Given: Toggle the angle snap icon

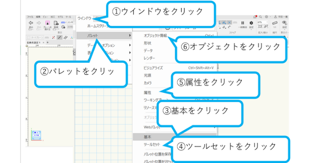Looking at the screenshot, I should pyautogui.click(x=224, y=22).
